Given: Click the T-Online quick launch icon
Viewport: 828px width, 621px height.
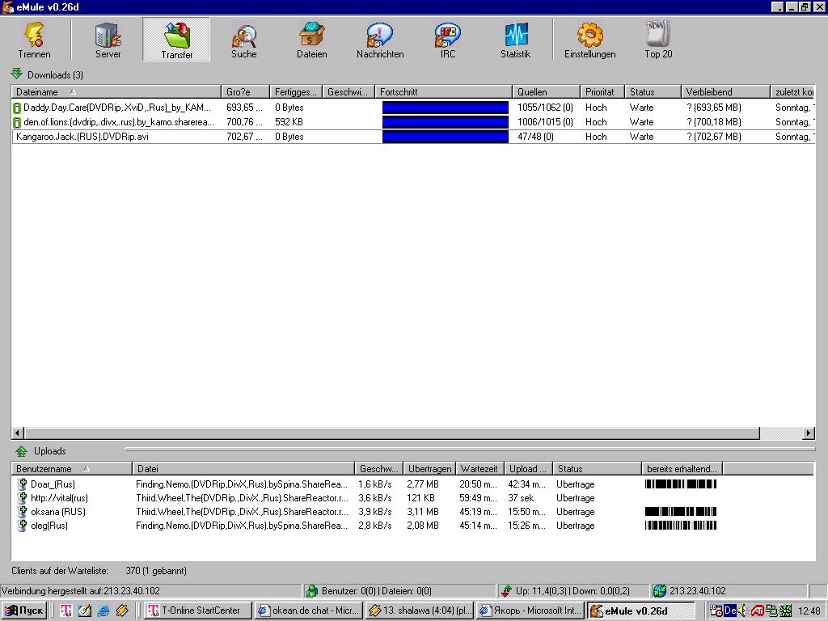Looking at the screenshot, I should (x=66, y=610).
